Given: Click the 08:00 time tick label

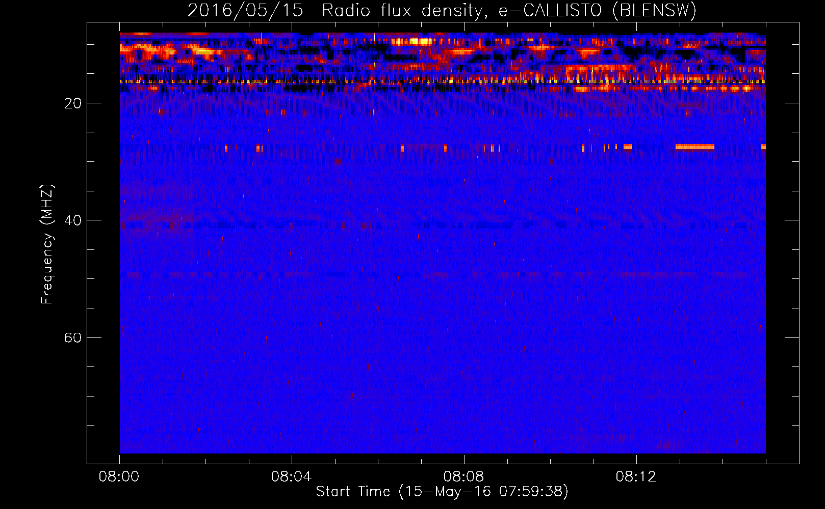Looking at the screenshot, I should pyautogui.click(x=119, y=477).
